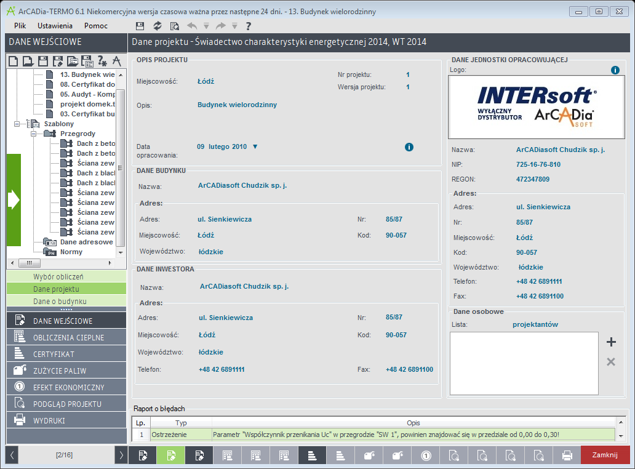
Task: Click the ArCADia compass A icon
Action: [117, 61]
